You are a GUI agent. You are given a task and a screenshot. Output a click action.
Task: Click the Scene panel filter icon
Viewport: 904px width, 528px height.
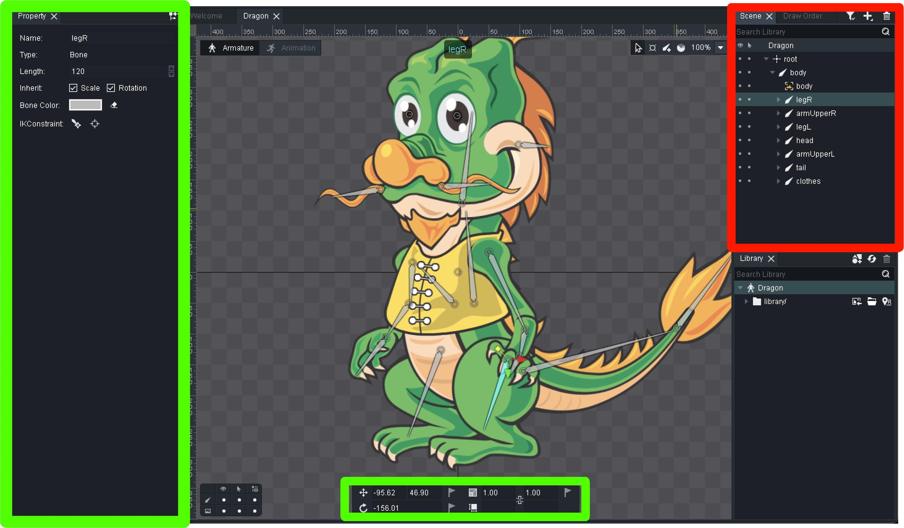(x=851, y=16)
